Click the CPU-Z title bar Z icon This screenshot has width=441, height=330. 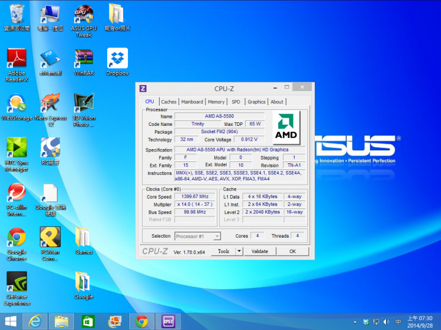pyautogui.click(x=143, y=89)
